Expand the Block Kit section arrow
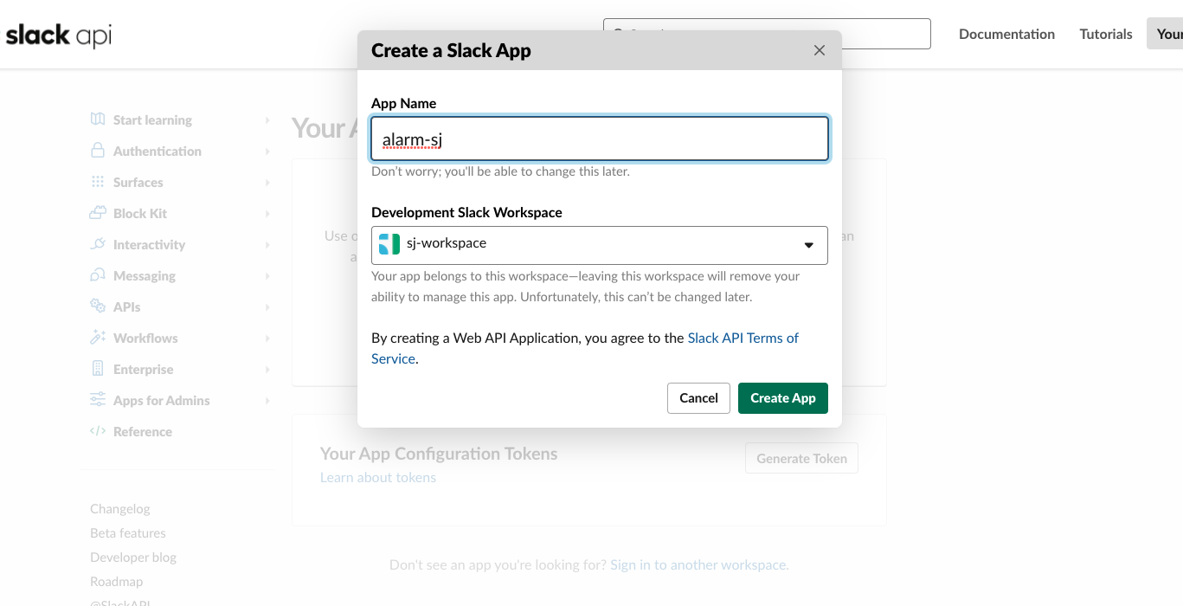The width and height of the screenshot is (1183, 606). 267,214
